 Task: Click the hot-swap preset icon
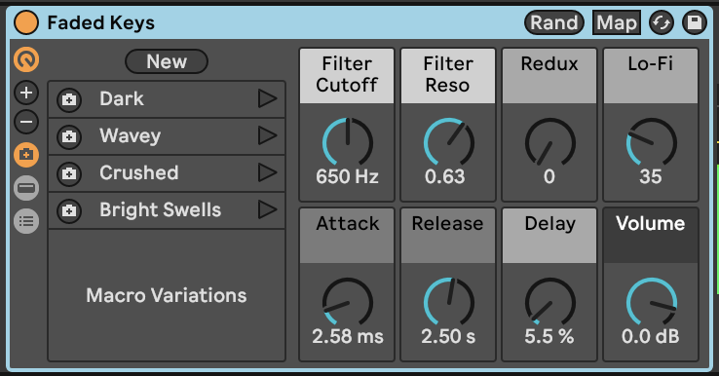coord(662,22)
